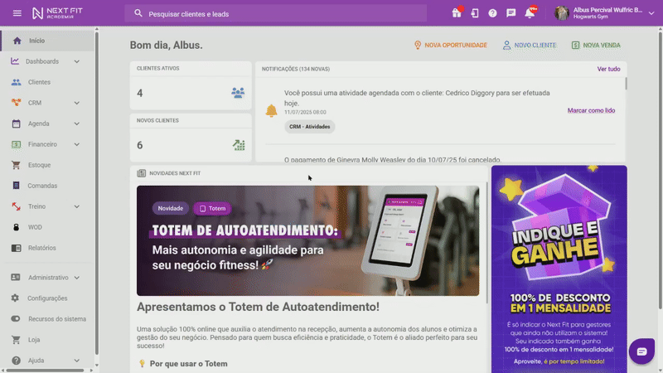Click the search magnifier icon
The width and height of the screenshot is (663, 373).
tap(138, 13)
